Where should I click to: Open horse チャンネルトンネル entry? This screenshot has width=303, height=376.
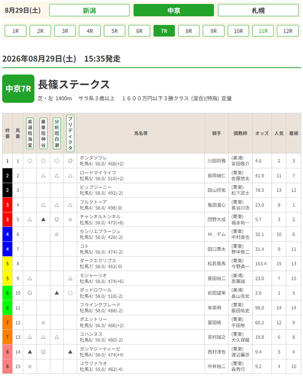tap(100, 216)
